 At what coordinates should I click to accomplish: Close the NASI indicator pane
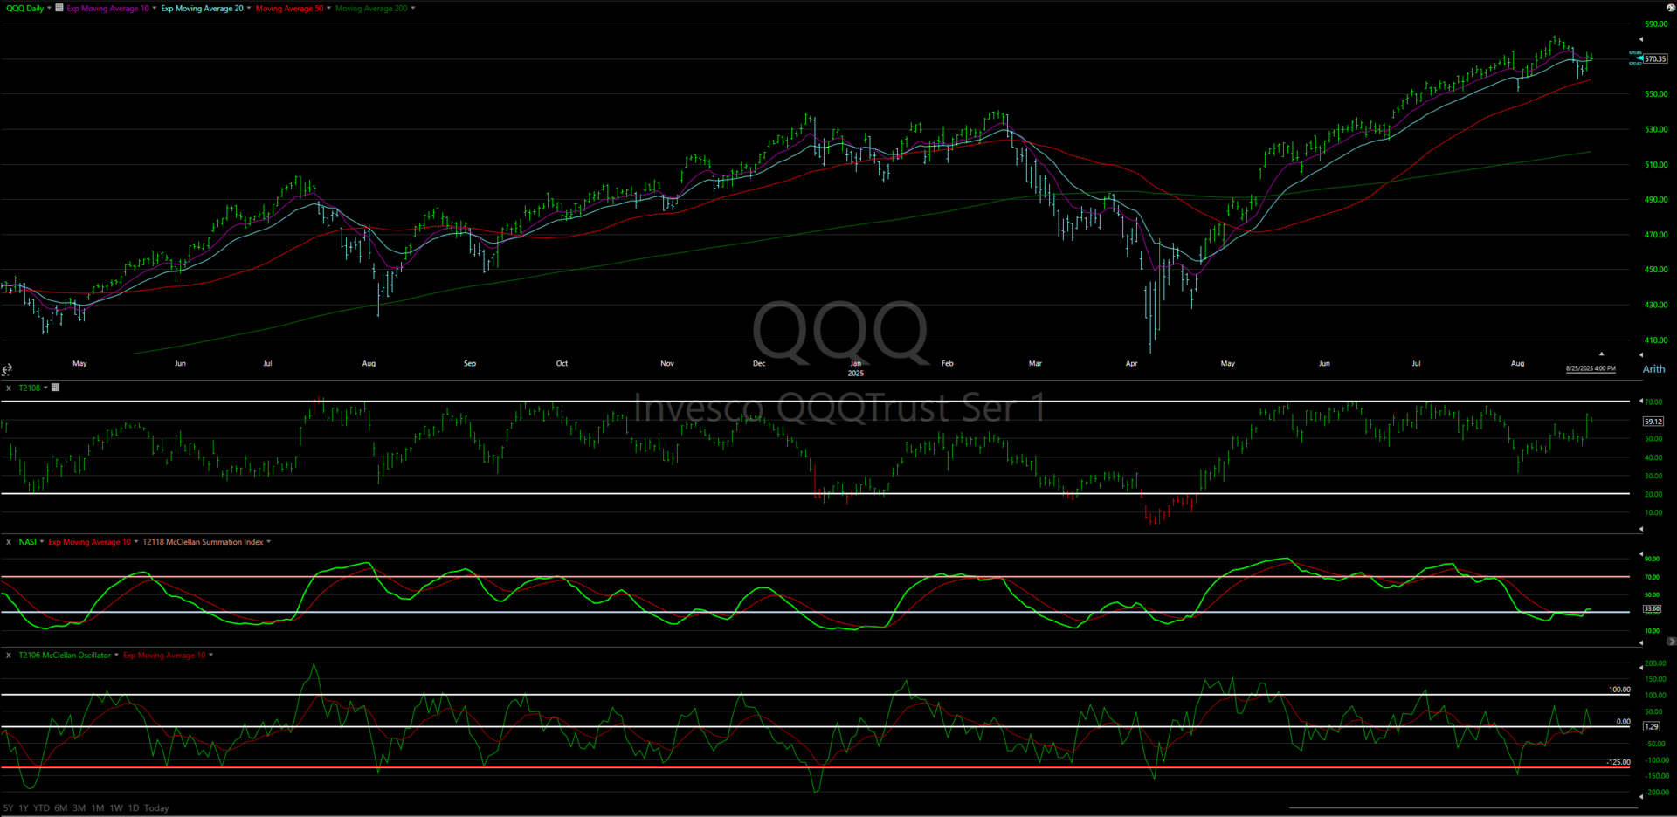pos(9,542)
